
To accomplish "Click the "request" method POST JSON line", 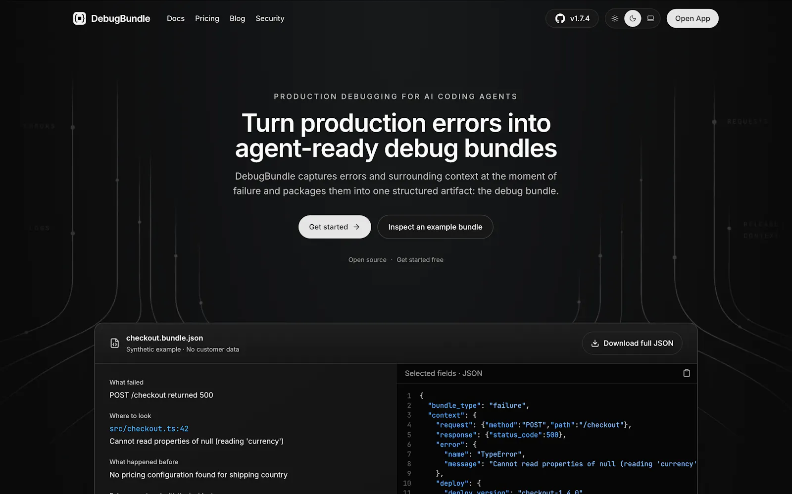I will [534, 425].
